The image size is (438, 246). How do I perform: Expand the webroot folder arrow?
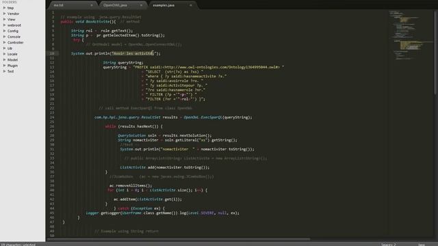[x=5, y=25]
